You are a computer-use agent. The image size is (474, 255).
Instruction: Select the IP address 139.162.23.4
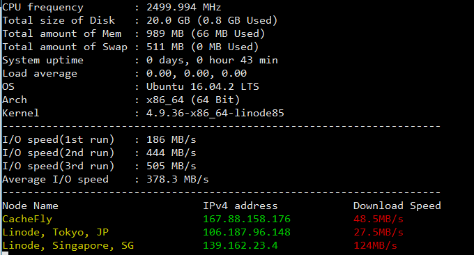[240, 245]
